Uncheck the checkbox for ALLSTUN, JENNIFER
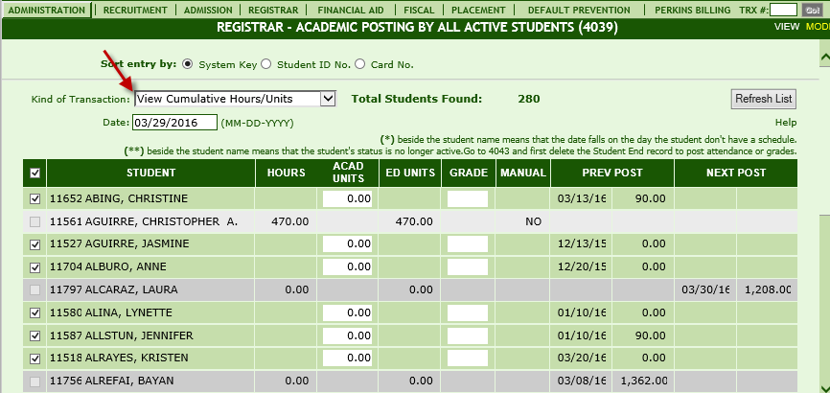This screenshot has width=830, height=393. [x=35, y=335]
